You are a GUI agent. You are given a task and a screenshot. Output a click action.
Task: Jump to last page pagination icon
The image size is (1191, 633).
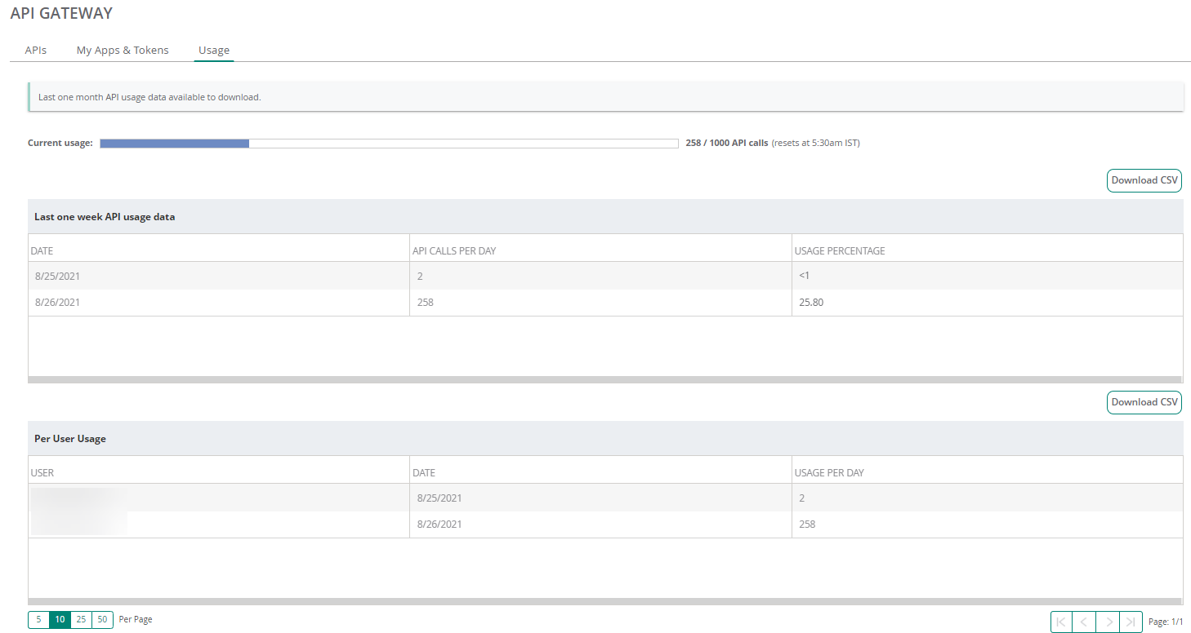[x=1131, y=622]
